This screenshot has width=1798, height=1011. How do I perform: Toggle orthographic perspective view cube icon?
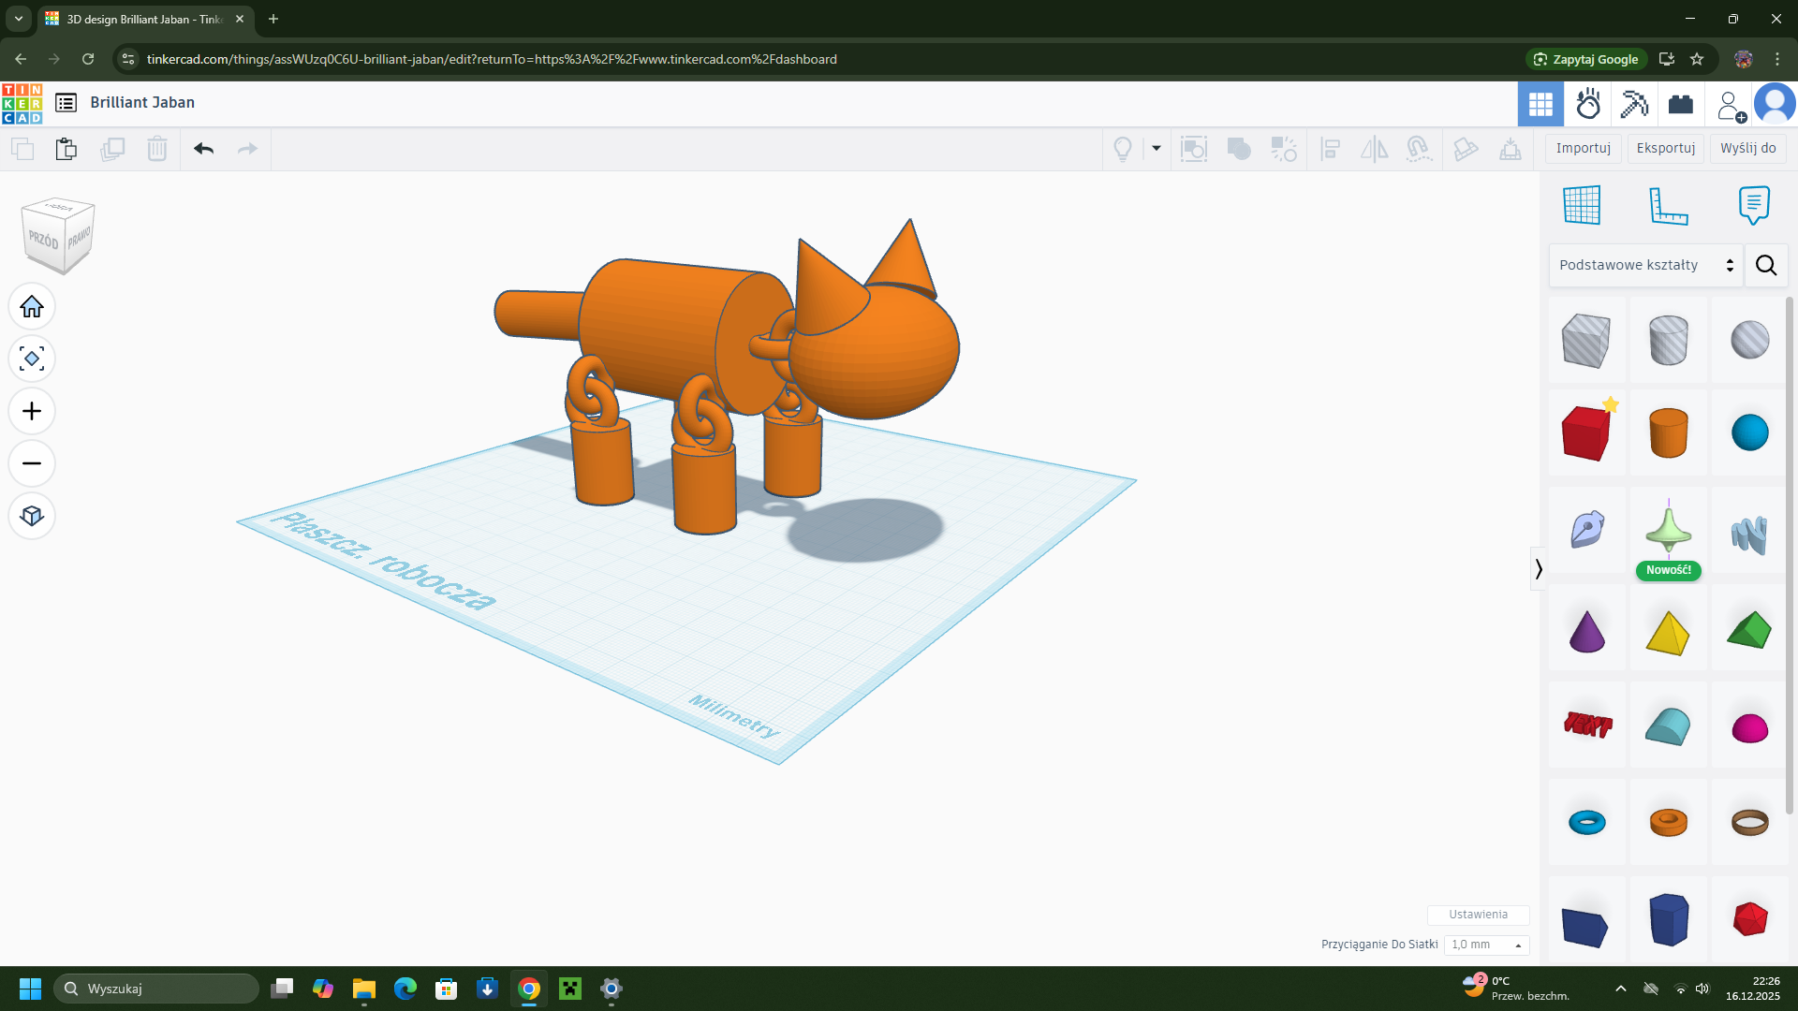pyautogui.click(x=32, y=517)
